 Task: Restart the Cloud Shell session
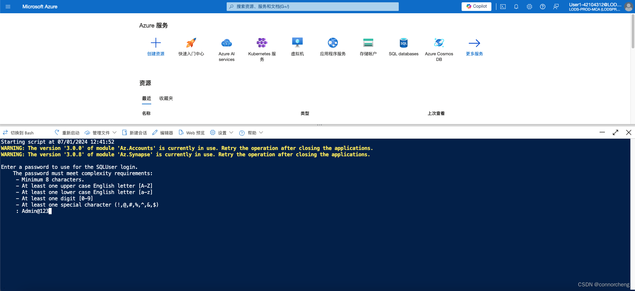click(x=67, y=133)
